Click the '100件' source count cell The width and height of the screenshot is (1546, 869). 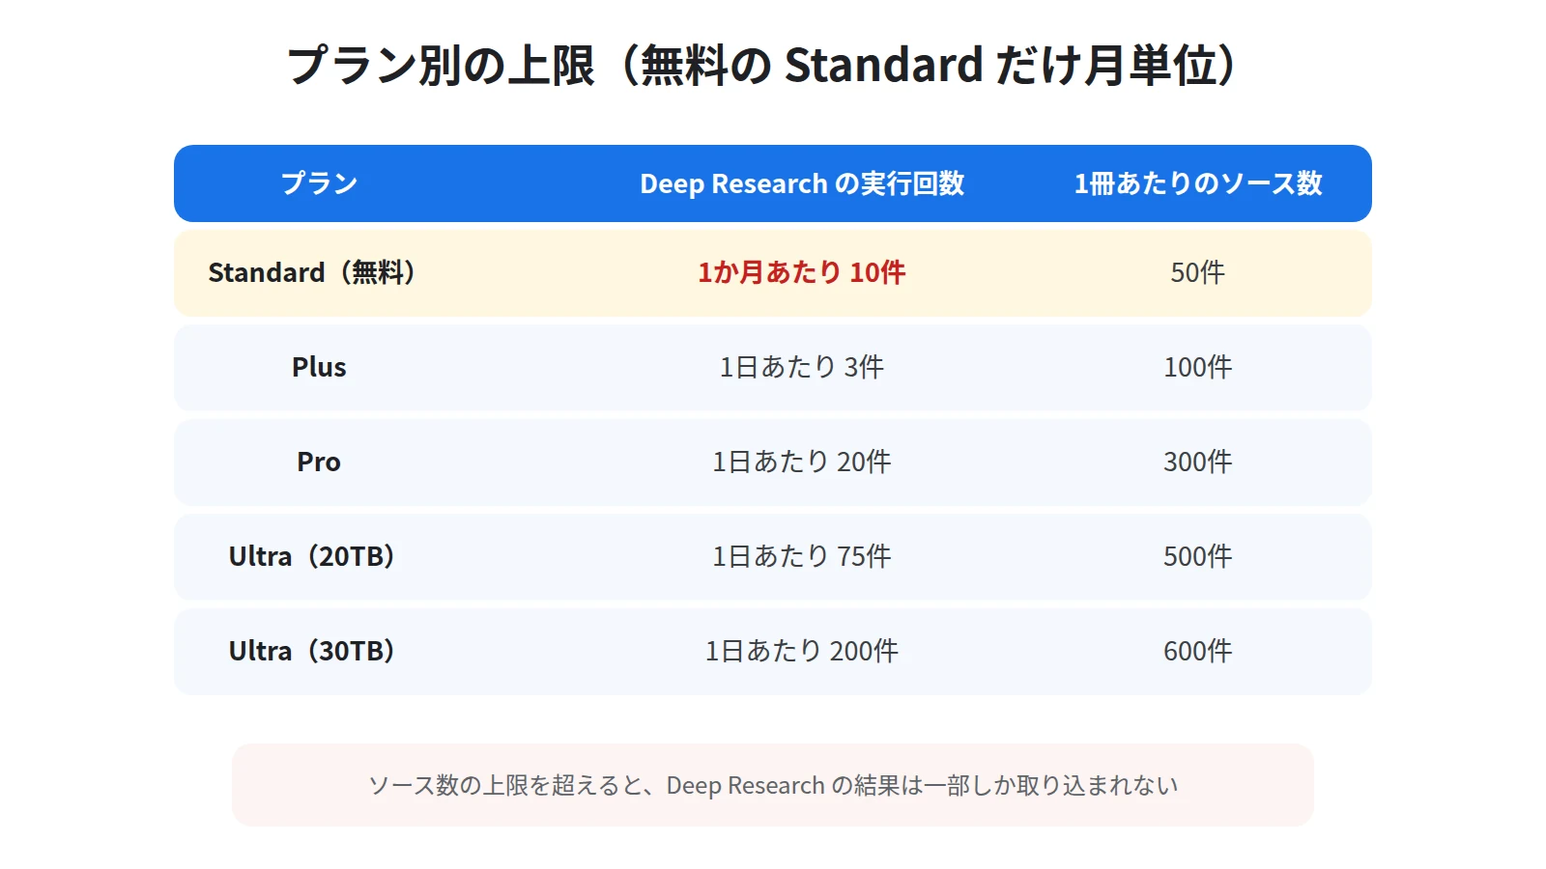[1198, 367]
